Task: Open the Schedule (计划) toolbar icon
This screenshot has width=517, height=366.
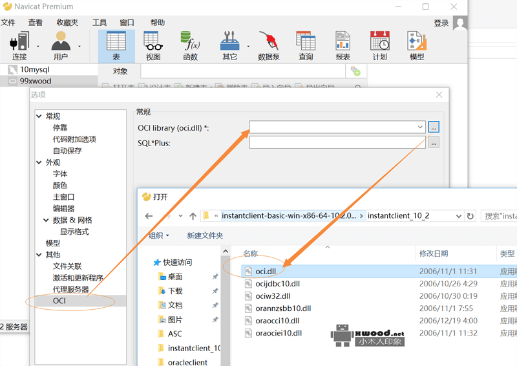Action: pos(379,46)
